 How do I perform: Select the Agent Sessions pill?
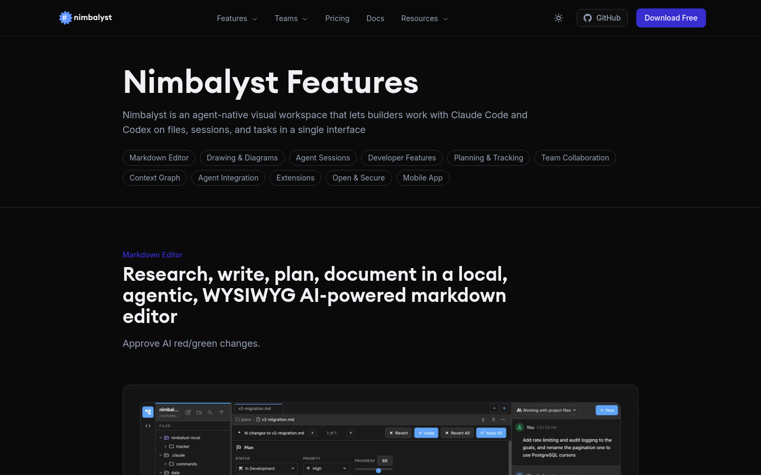click(323, 158)
